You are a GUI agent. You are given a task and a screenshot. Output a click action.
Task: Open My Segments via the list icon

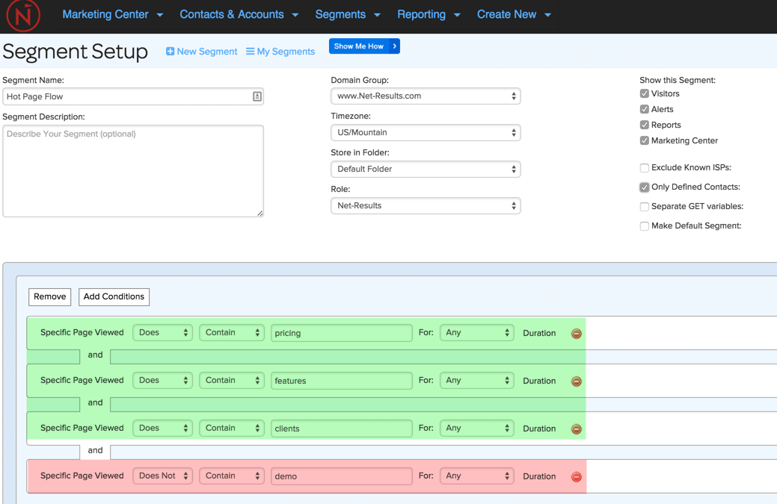(251, 52)
